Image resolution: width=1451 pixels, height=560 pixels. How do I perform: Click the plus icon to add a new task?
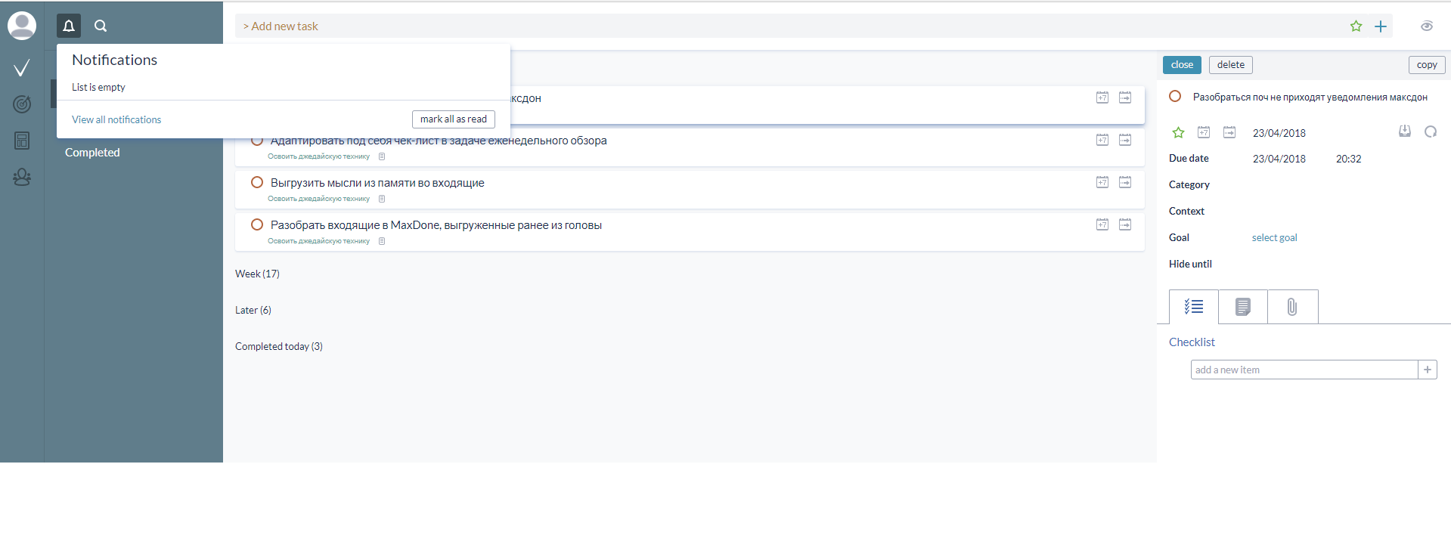[1381, 26]
